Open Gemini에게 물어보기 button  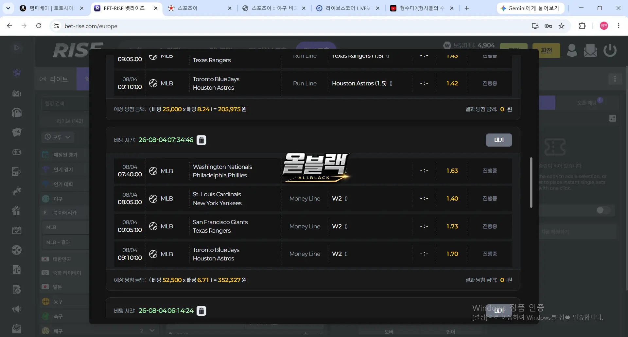[x=531, y=8]
